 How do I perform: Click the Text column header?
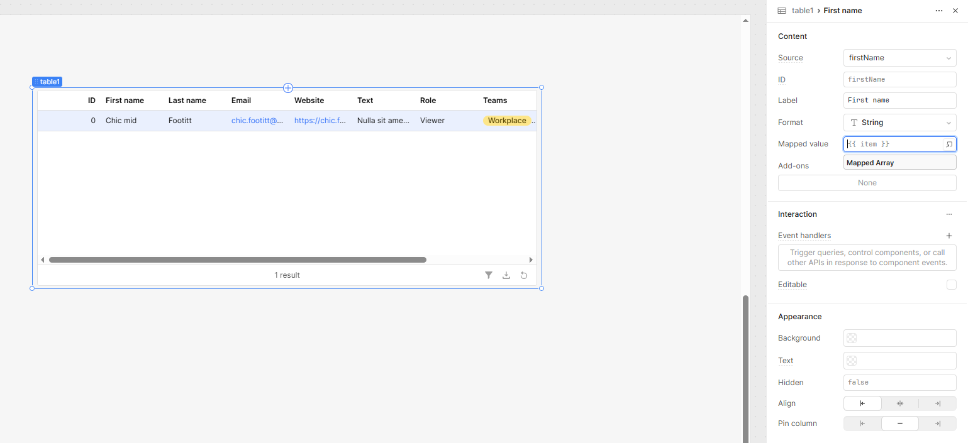click(x=365, y=101)
